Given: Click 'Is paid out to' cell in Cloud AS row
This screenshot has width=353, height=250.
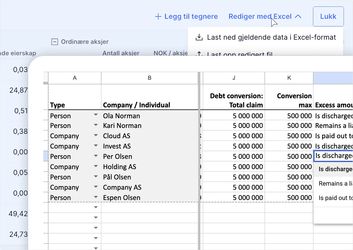Looking at the screenshot, I should [x=333, y=136].
